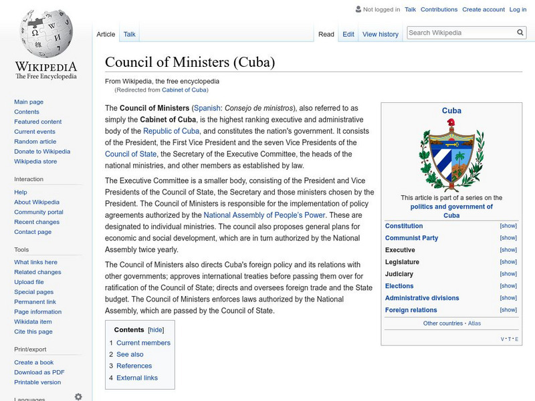Jump to Current members section
The width and height of the screenshot is (535, 401).
pos(143,343)
